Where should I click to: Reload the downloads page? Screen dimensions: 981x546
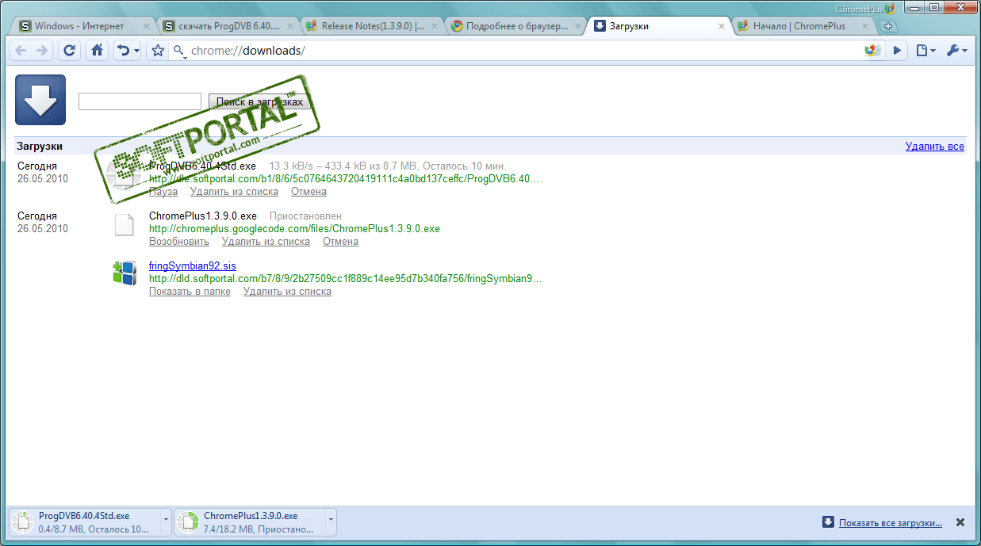pos(70,51)
